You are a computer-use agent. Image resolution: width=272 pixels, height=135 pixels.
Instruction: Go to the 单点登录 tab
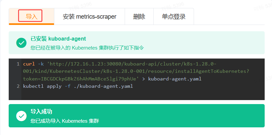174,17
